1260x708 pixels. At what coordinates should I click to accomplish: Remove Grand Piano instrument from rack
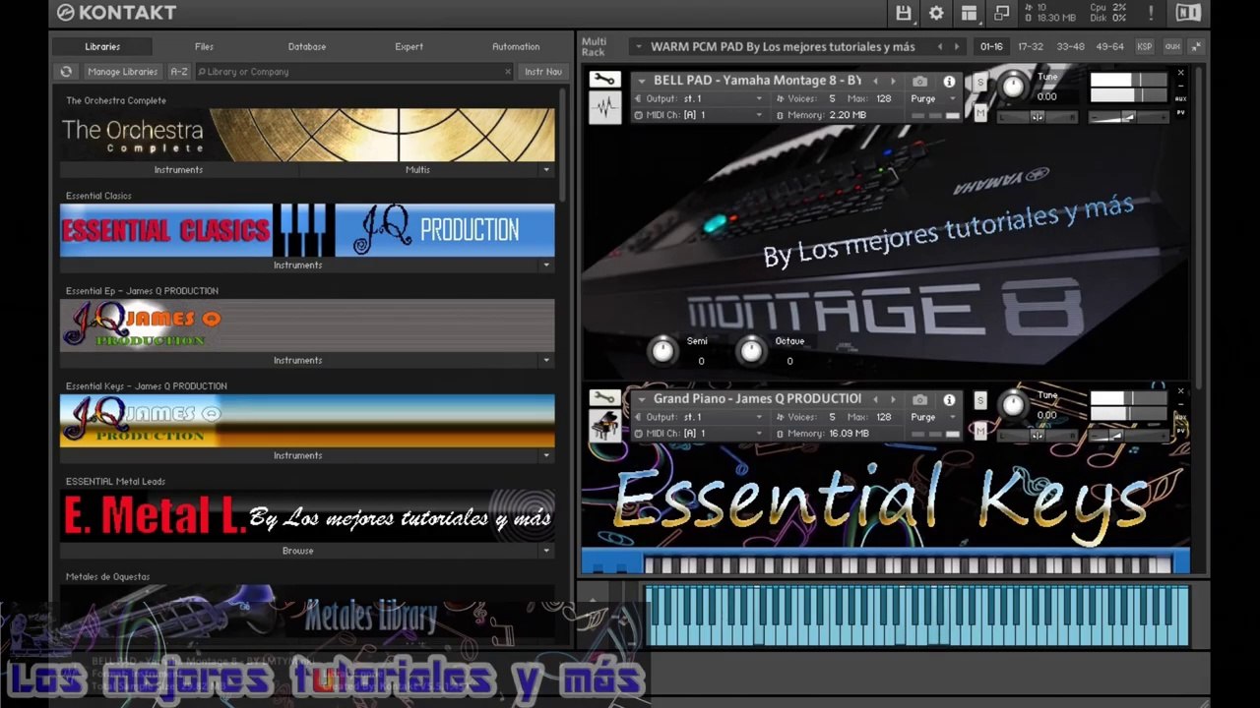tap(1181, 391)
